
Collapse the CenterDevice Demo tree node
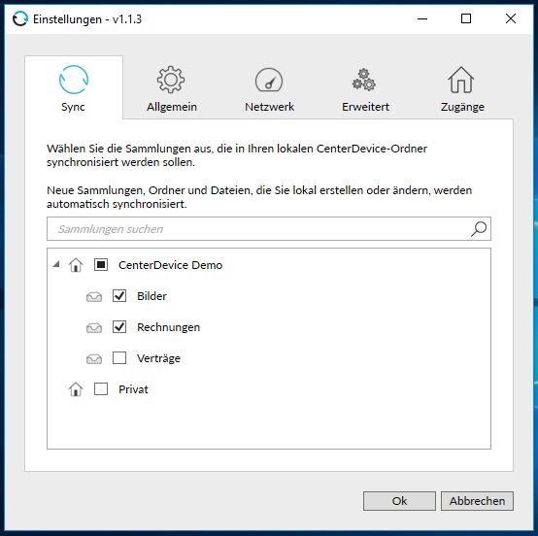coord(56,264)
